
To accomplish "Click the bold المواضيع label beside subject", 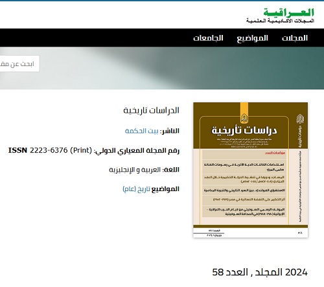I will [165, 189].
